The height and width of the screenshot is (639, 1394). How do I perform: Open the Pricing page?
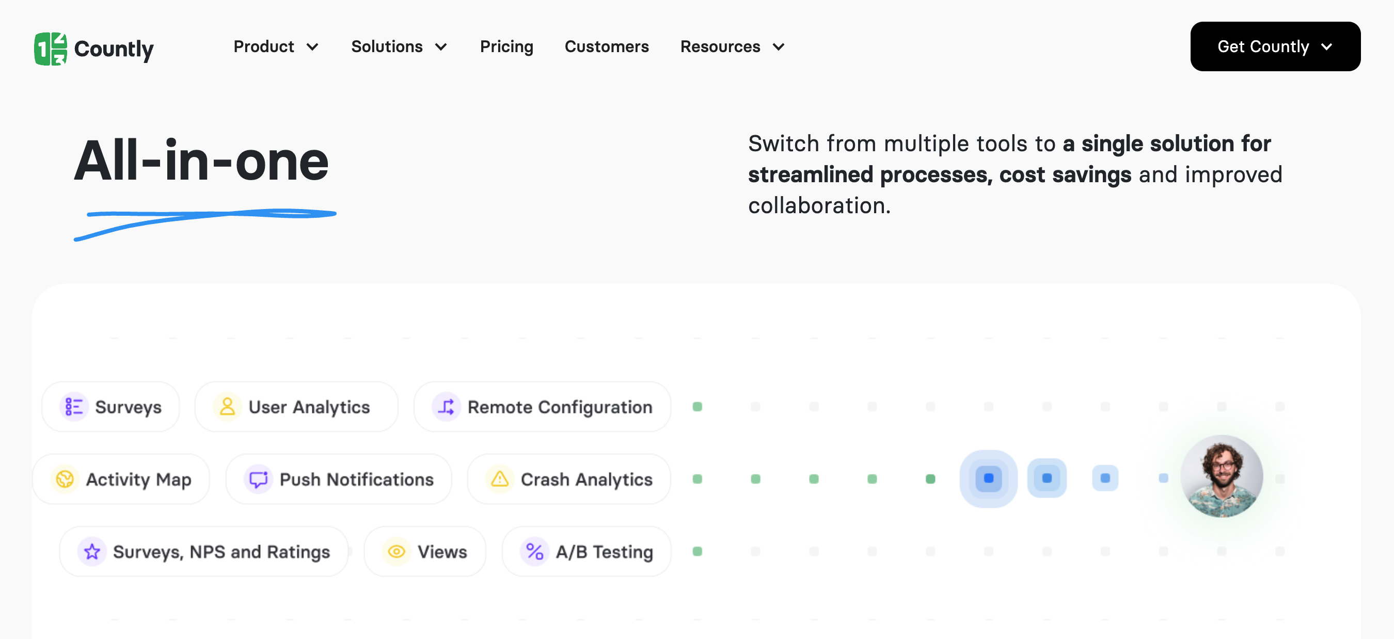pos(506,47)
